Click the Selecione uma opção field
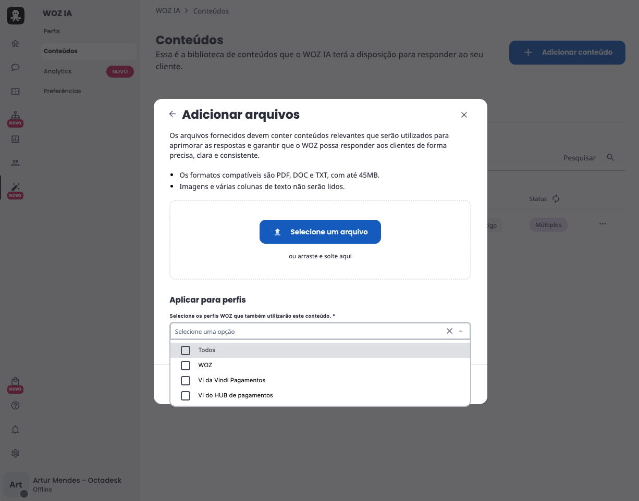 click(320, 331)
